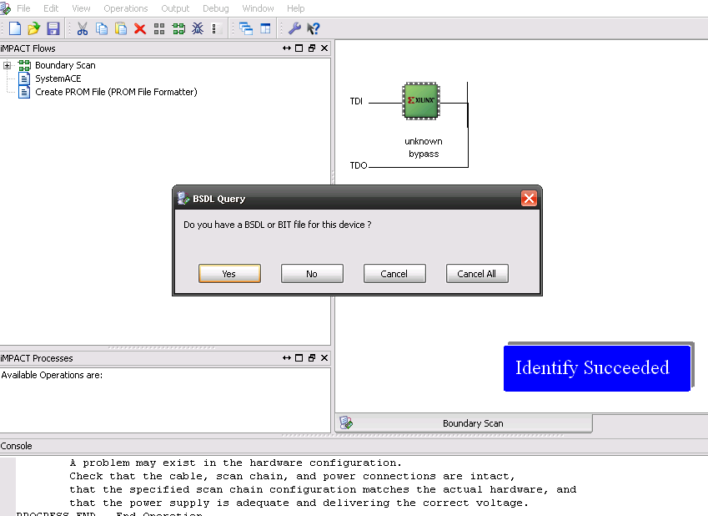
Task: Float the iMPACT Flows panel
Action: [x=312, y=48]
